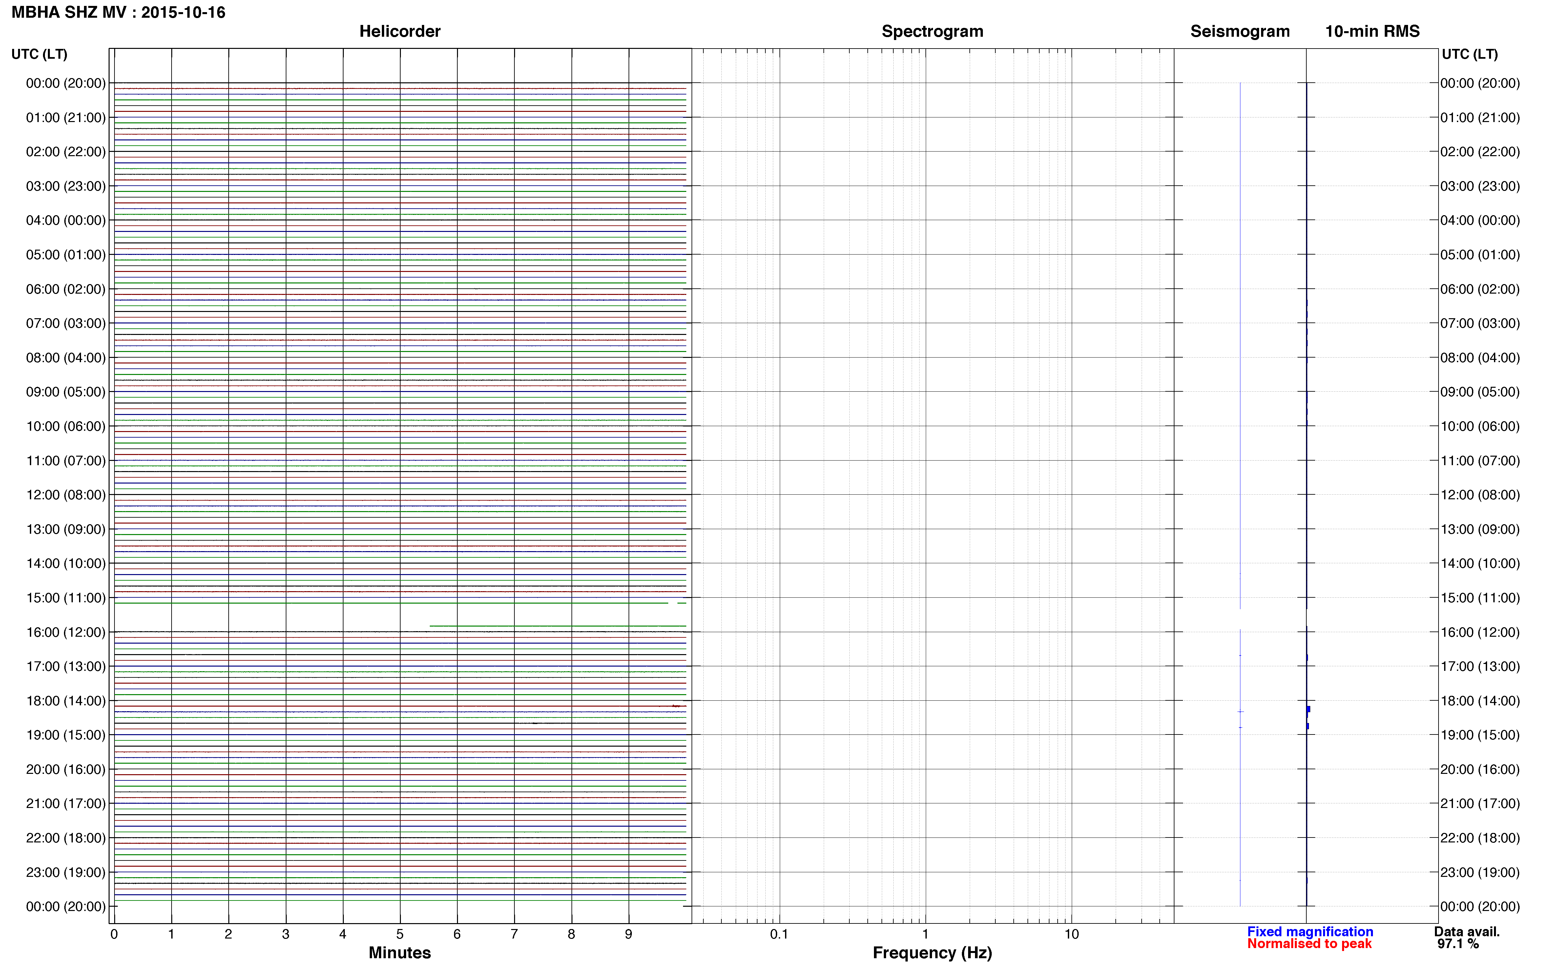
Task: Select the right 07:00 (03:00) time label
Action: click(x=1480, y=323)
